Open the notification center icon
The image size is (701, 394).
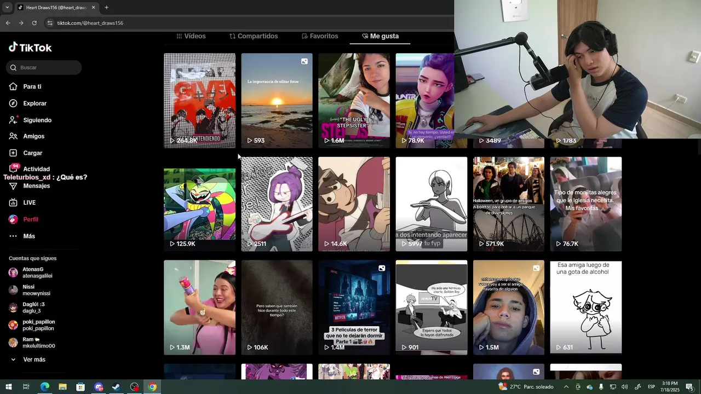(x=689, y=387)
